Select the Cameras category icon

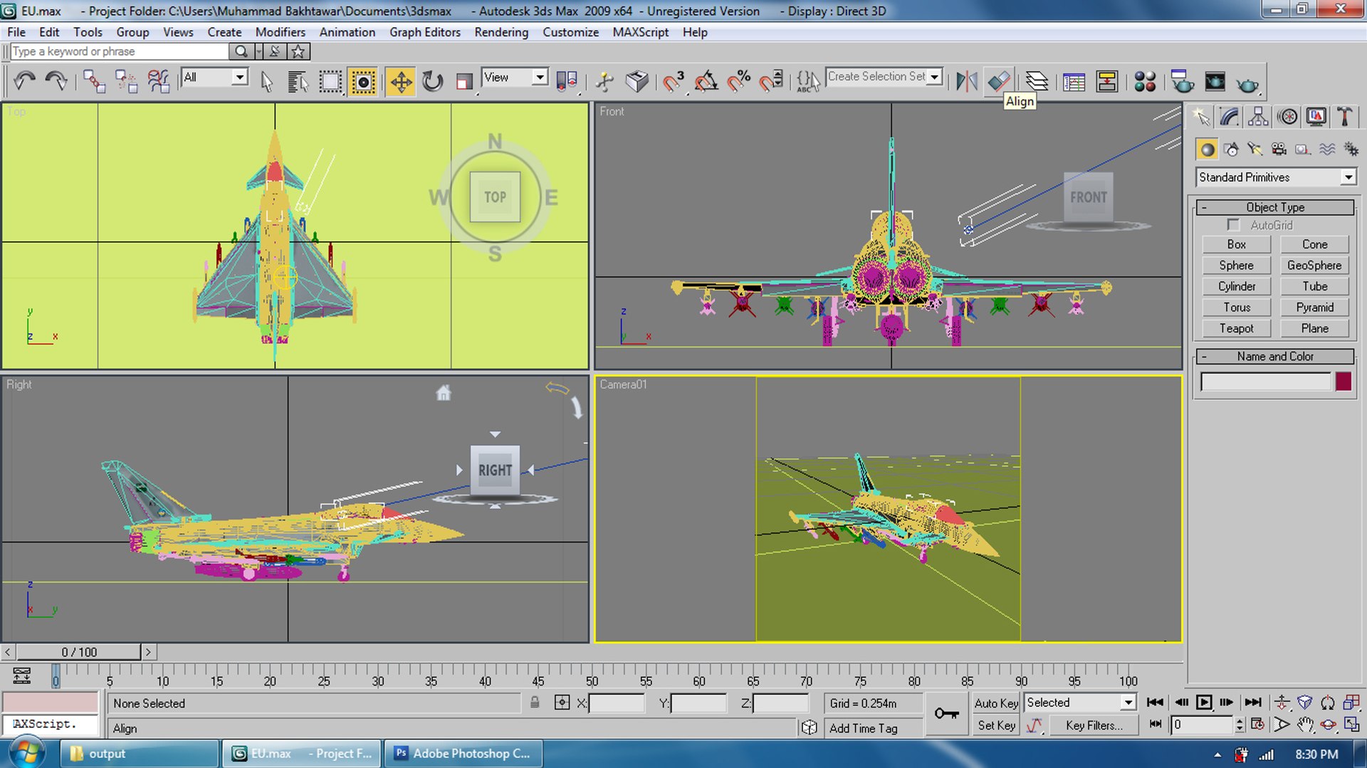coord(1279,149)
